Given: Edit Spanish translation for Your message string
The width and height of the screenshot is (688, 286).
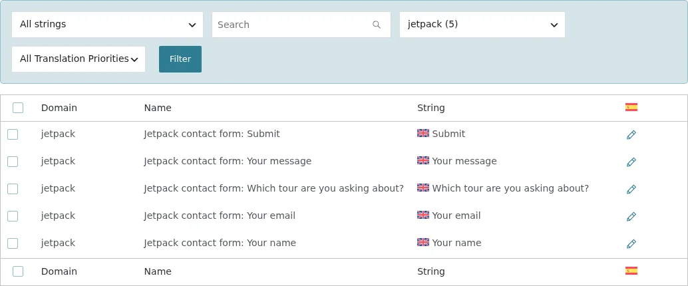Looking at the screenshot, I should click(631, 162).
